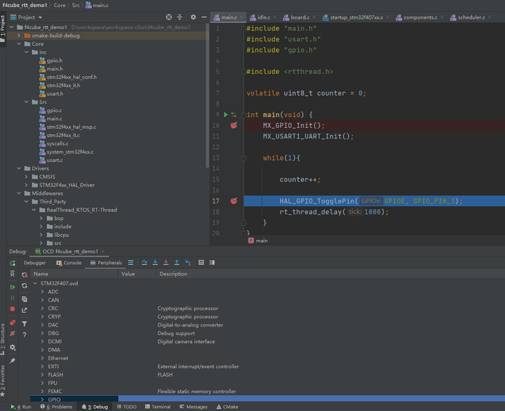This screenshot has width=505, height=411.
Task: Close the OCD f4cube_rtt_demo1 debug tab
Action: [x=103, y=252]
